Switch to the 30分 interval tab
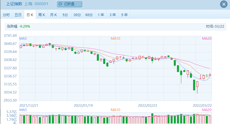This screenshot has height=124, width=230. point(77,15)
